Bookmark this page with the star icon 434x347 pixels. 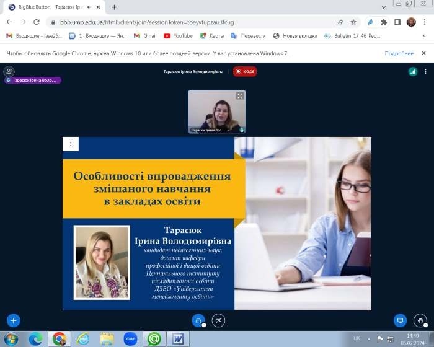coord(353,22)
